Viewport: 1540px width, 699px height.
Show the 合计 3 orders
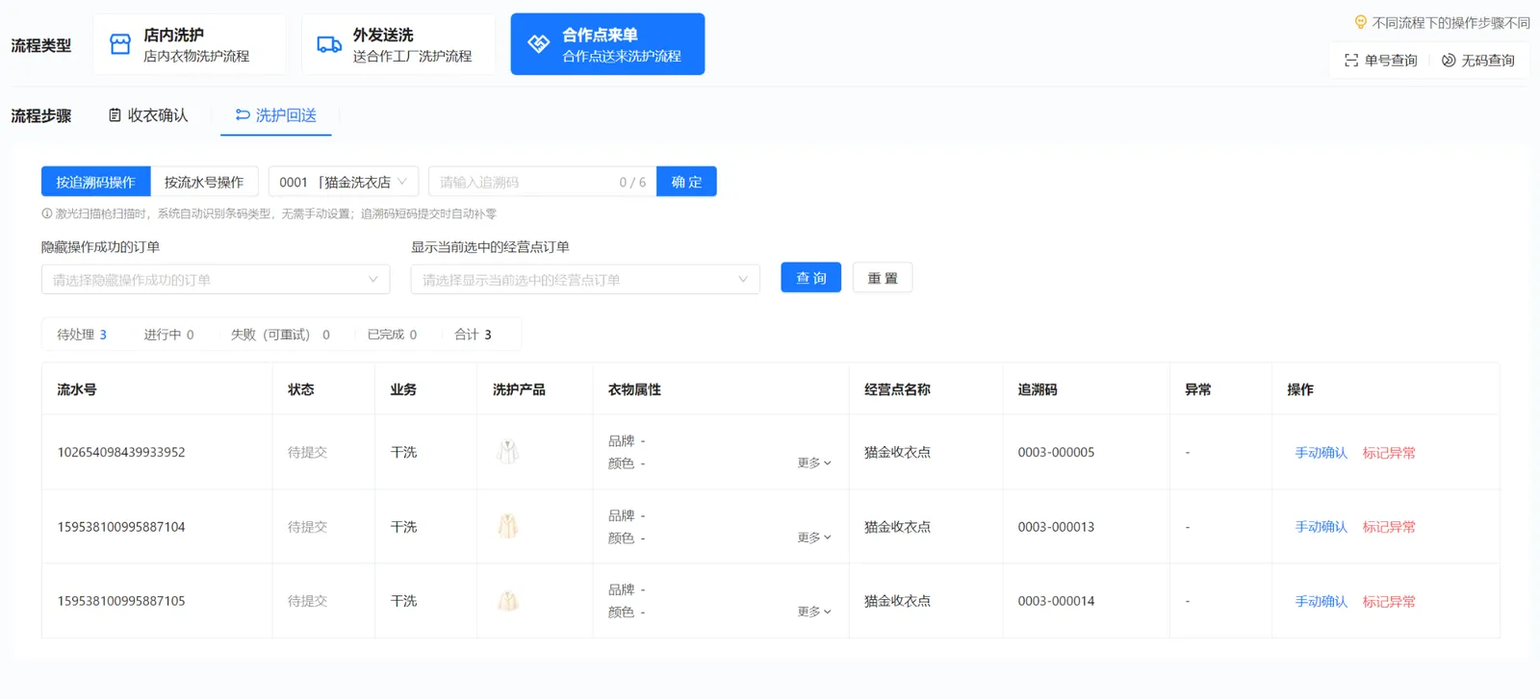coord(473,335)
